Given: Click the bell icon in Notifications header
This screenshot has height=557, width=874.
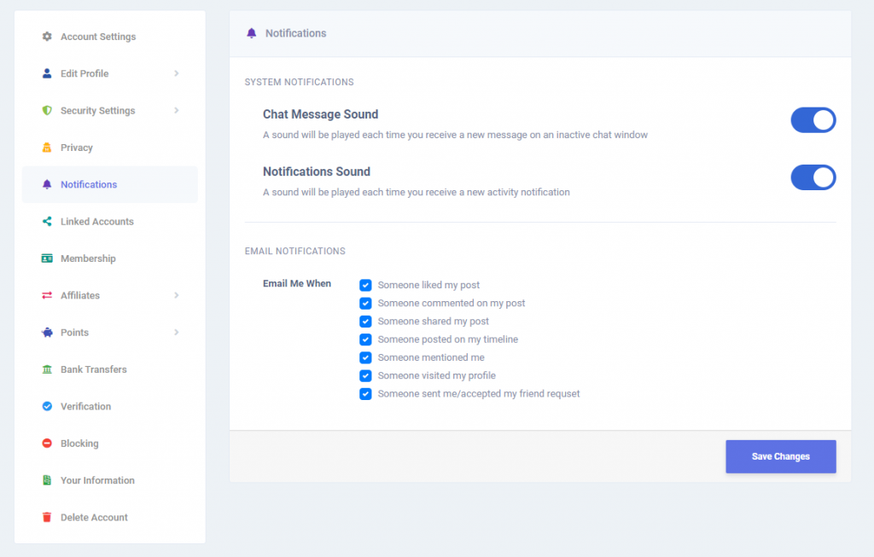Looking at the screenshot, I should [252, 33].
